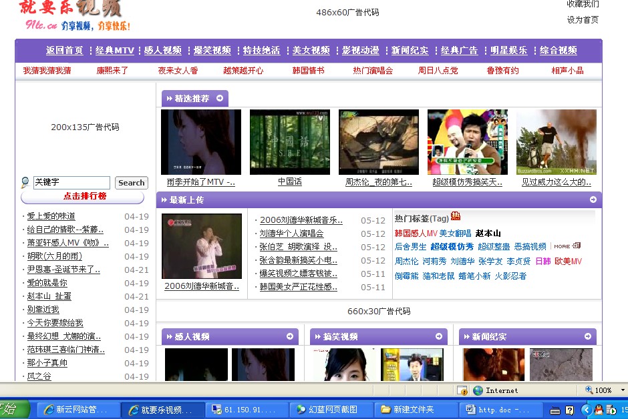628x419 pixels.
Task: Expand hidden system tray icons arrow
Action: tap(587, 410)
